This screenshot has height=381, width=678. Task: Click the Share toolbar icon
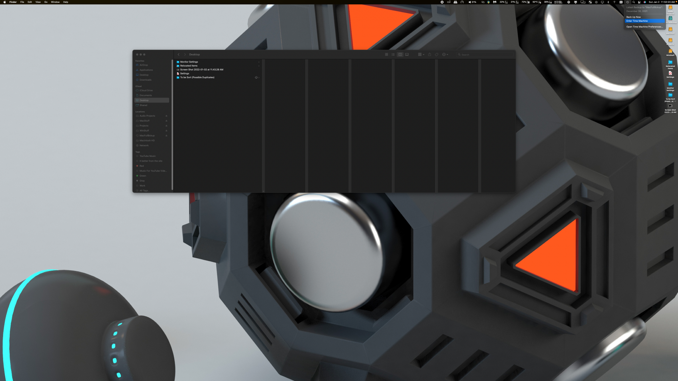[430, 55]
